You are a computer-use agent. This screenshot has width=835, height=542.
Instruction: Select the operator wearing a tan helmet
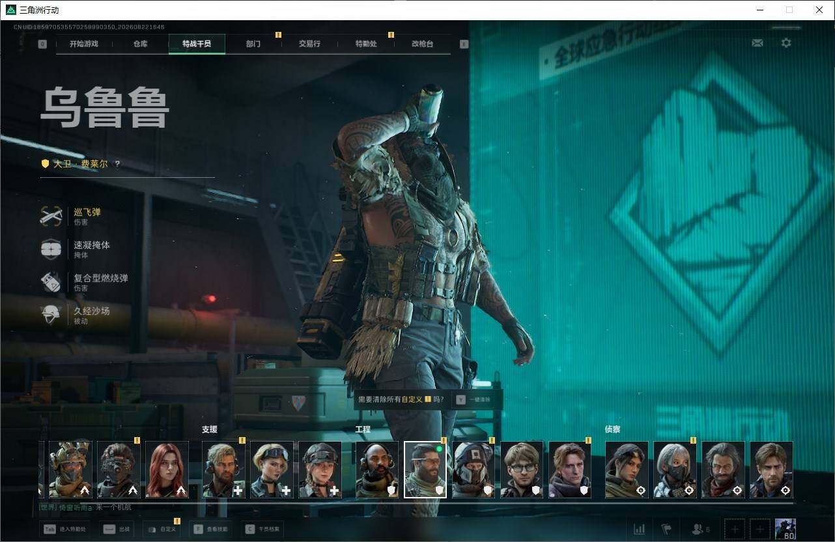click(x=70, y=470)
